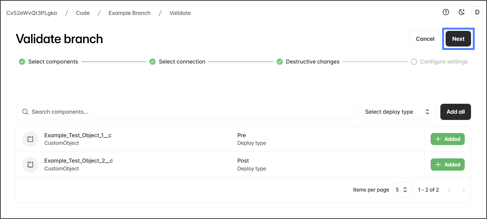487x219 pixels.
Task: Open the help question mark icon
Action: 446,12
